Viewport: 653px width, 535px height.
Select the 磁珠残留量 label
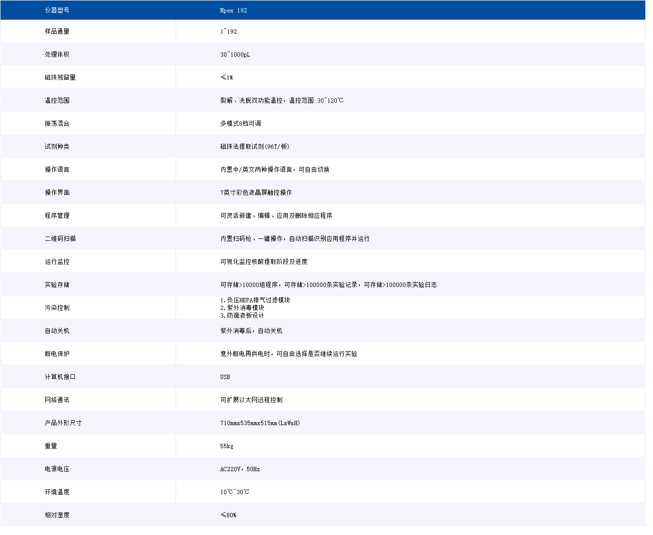[60, 77]
